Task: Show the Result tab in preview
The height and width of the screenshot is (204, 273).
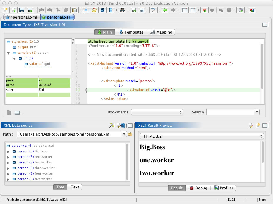Action: pyautogui.click(x=177, y=188)
